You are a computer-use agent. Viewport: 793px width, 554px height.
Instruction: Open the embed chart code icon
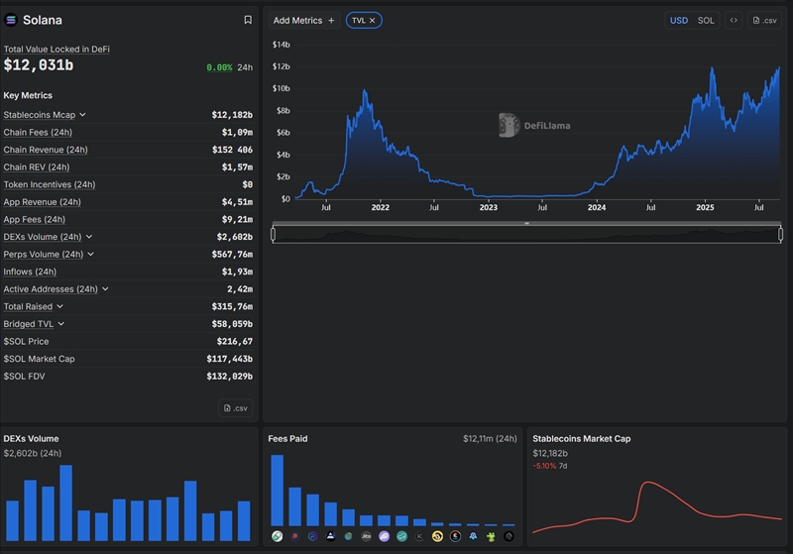click(x=734, y=20)
